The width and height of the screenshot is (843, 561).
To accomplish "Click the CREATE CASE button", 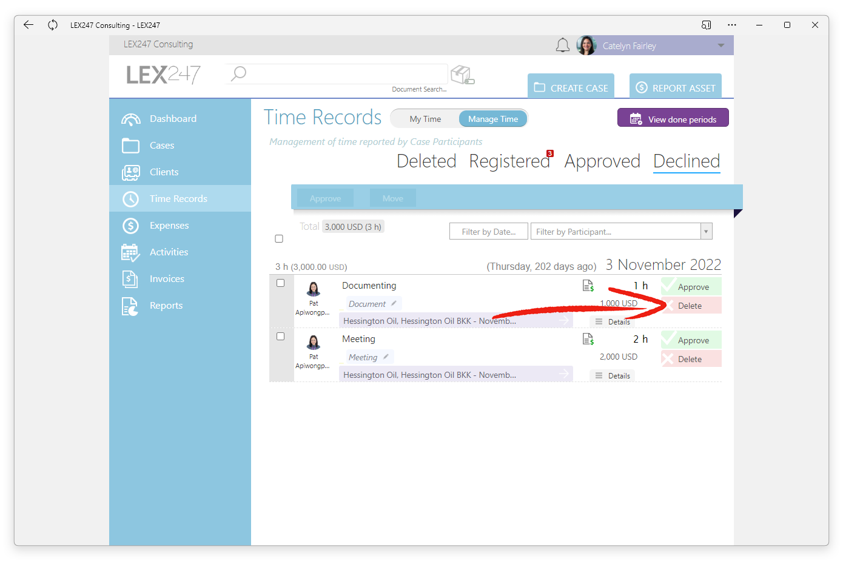I will [571, 87].
